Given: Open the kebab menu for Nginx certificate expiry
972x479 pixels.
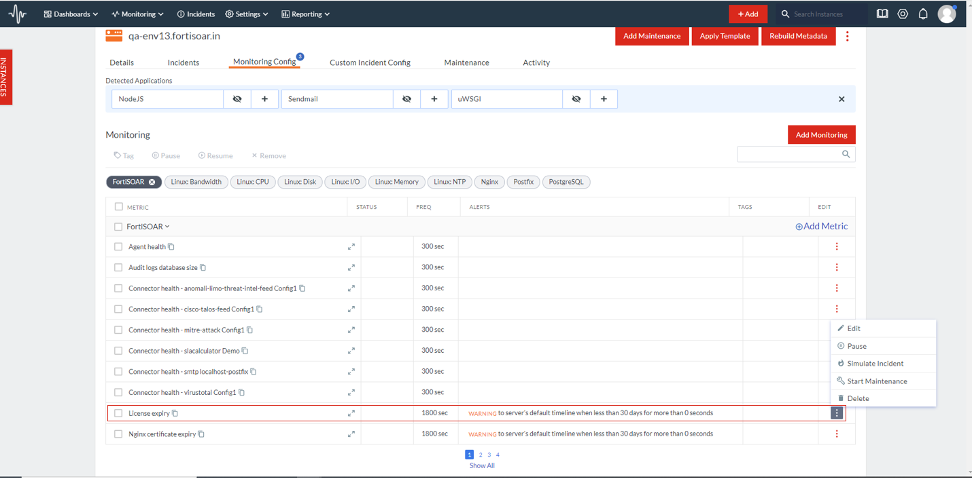Looking at the screenshot, I should tap(836, 434).
